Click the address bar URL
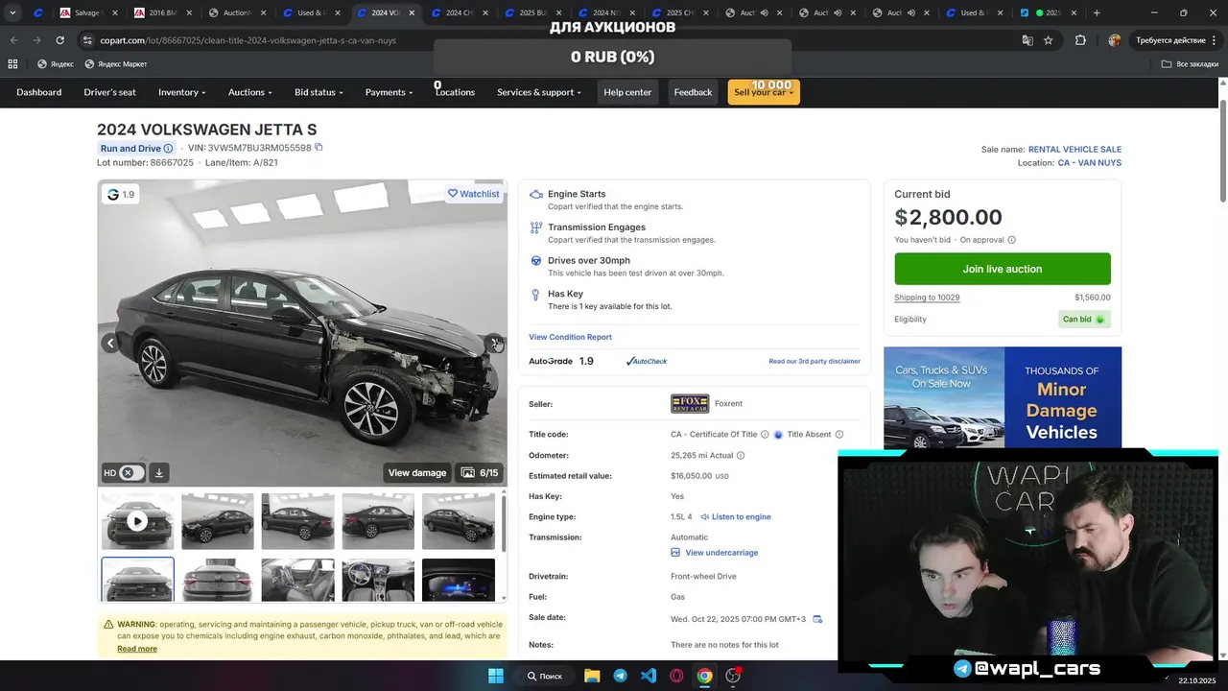This screenshot has width=1228, height=691. [247, 40]
